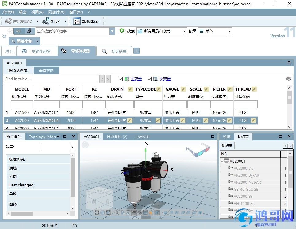Collapse the search bar with double-chevron icon
Image resolution: width=296 pixels, height=229 pixels.
4,36
